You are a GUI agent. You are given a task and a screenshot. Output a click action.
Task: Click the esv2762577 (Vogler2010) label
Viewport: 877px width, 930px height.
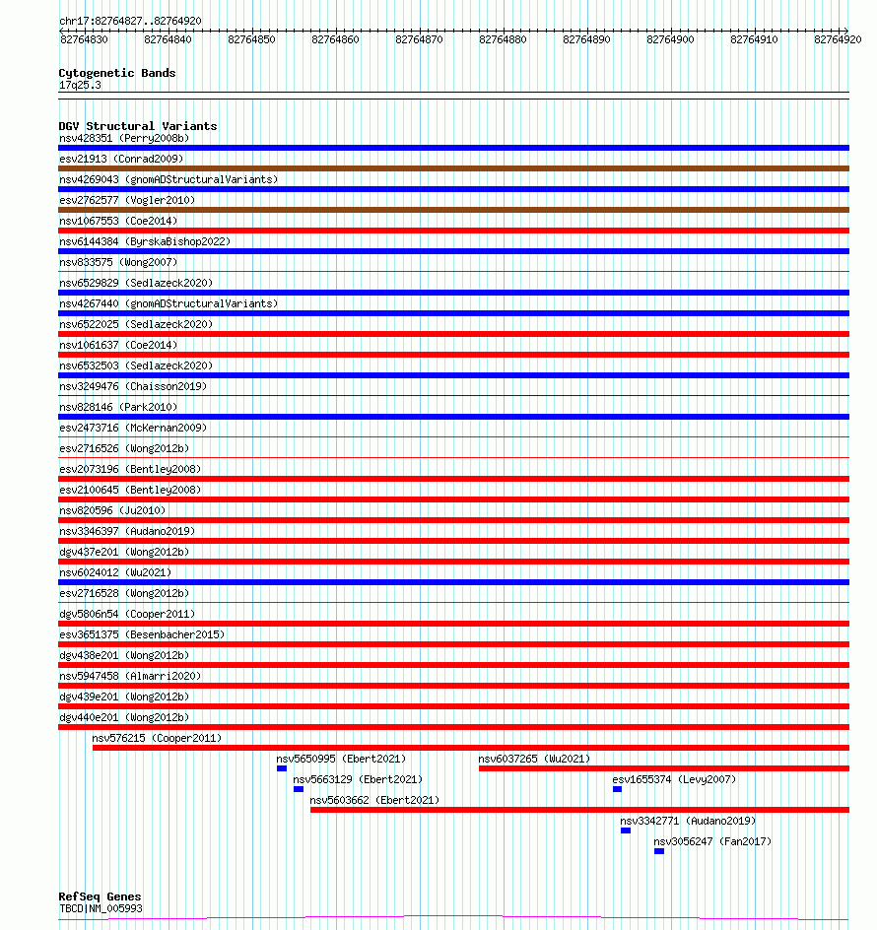click(x=127, y=200)
